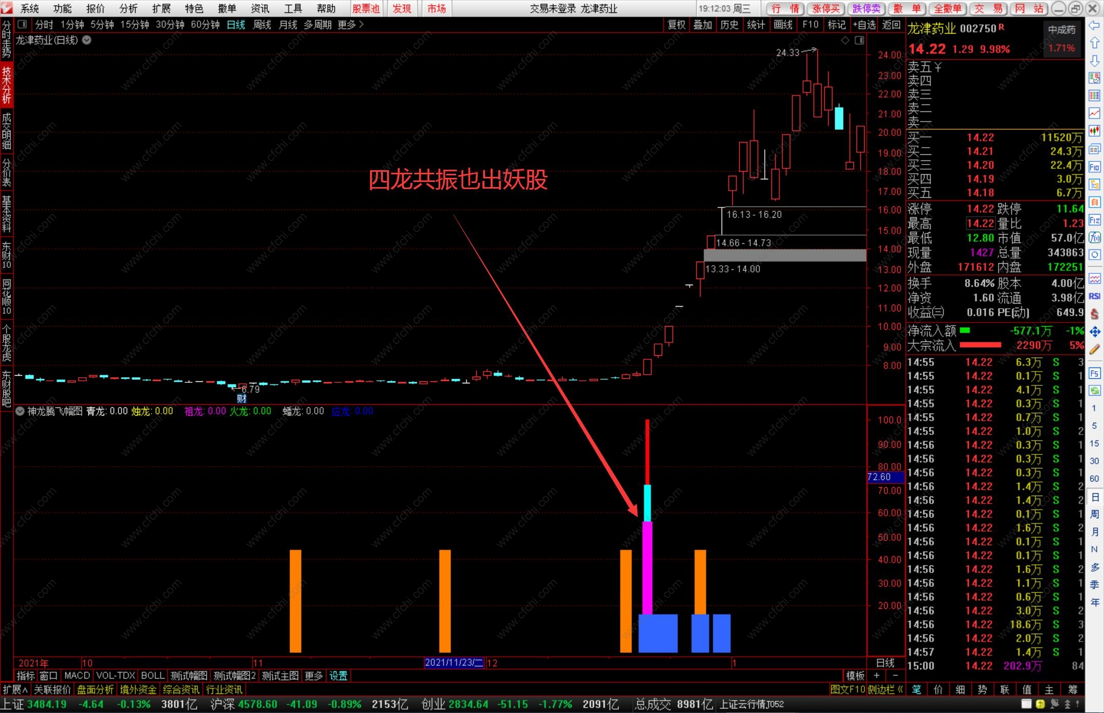Select the pencil drawing tool icon

[1094, 350]
